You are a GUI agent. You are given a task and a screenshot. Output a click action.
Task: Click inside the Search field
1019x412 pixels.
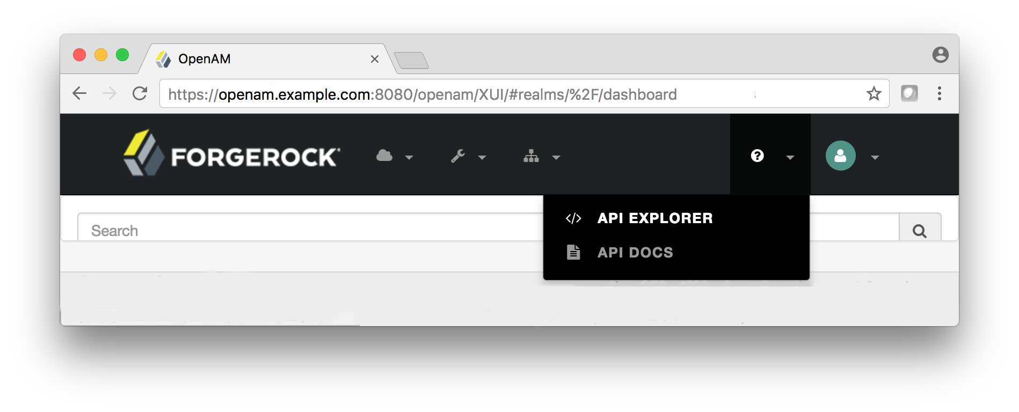[x=268, y=230]
